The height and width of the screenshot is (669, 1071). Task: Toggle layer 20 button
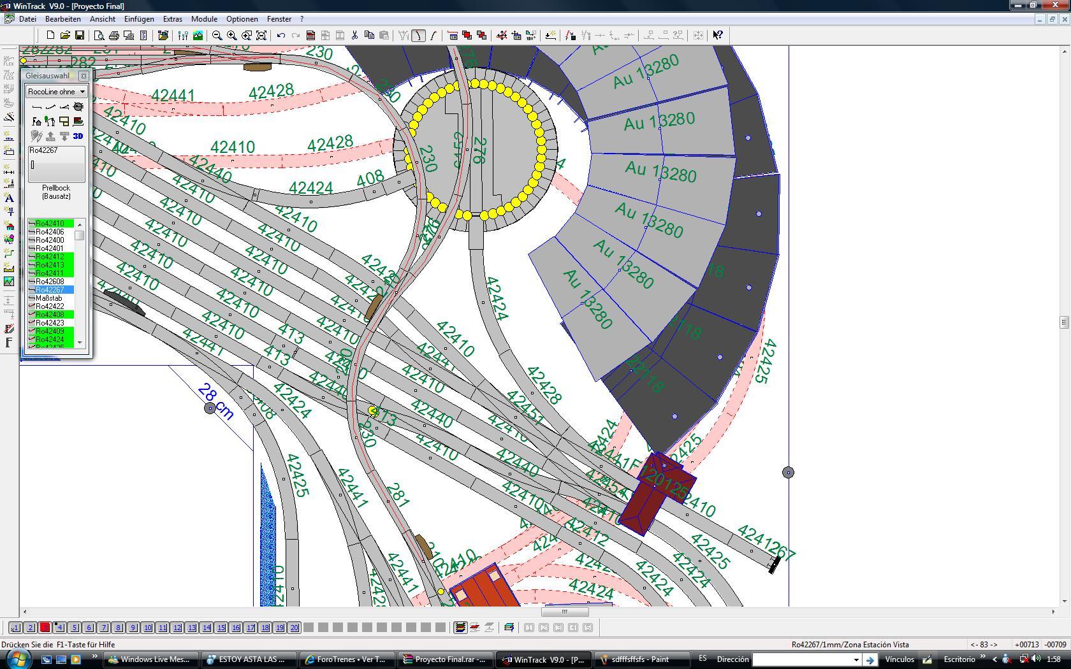click(x=295, y=628)
